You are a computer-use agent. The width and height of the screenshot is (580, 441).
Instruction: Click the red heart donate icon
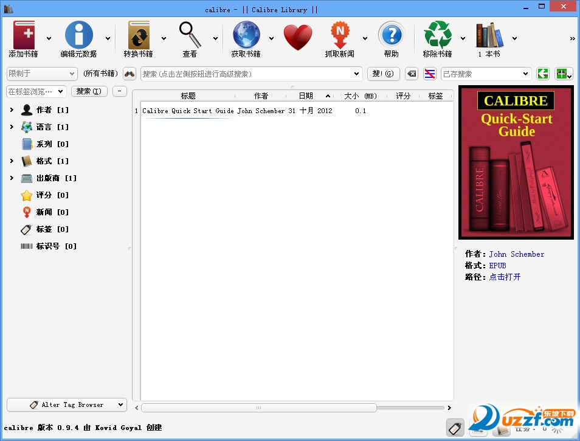coord(298,35)
